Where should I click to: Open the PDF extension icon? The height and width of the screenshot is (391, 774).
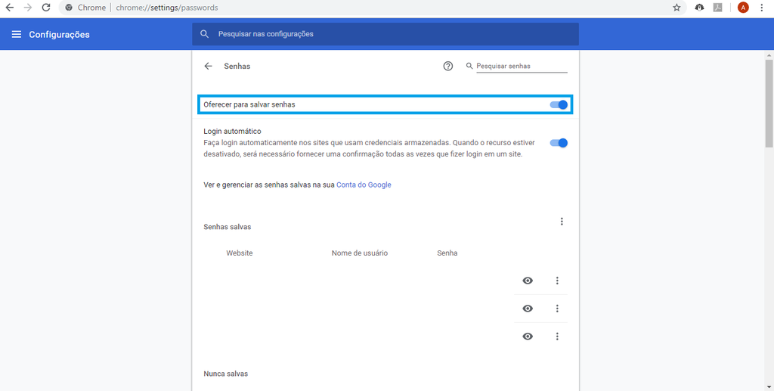click(718, 8)
